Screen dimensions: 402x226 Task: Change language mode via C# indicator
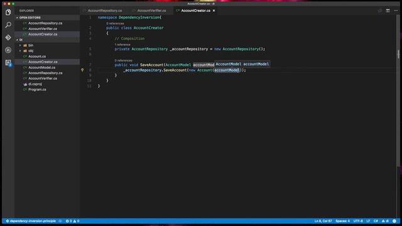coord(376,221)
